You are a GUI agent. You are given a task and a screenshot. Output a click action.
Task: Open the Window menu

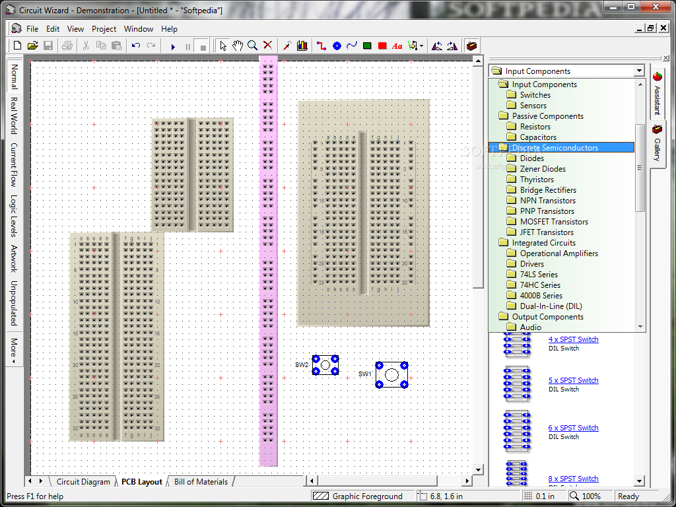pyautogui.click(x=139, y=29)
